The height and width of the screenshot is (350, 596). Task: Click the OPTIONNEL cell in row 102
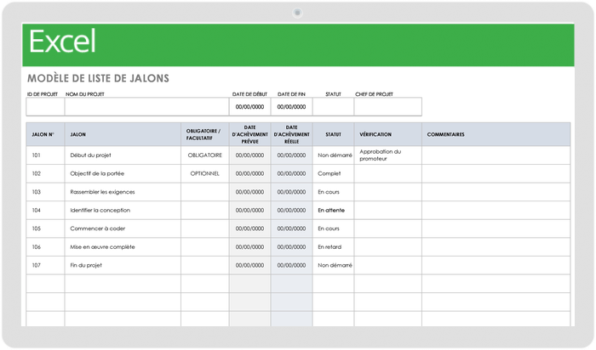click(205, 173)
